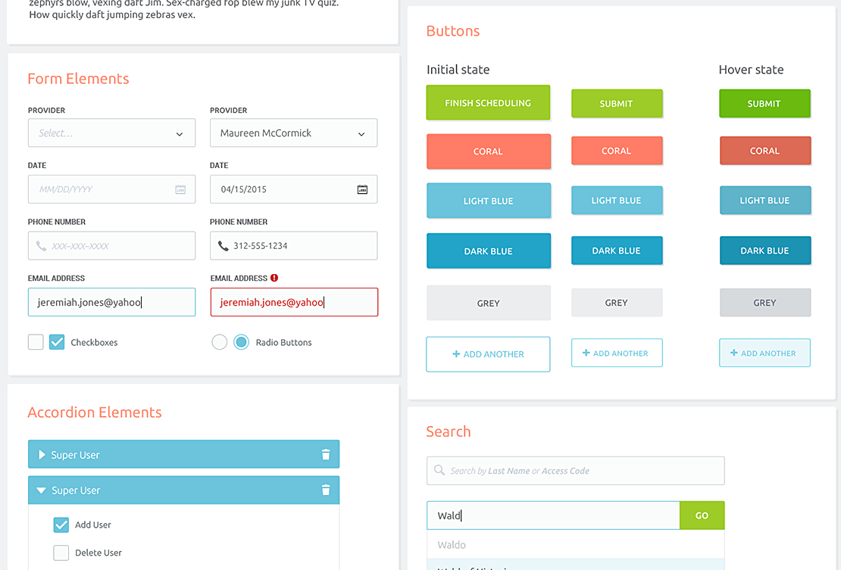Tick the unchecked checkbox beside Checkboxes label
Image resolution: width=841 pixels, height=570 pixels.
(x=36, y=342)
